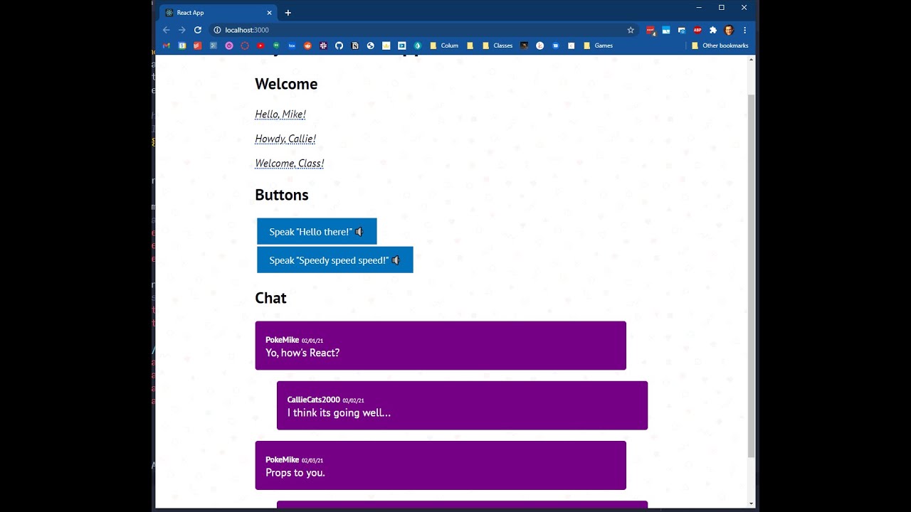This screenshot has height=512, width=911.
Task: Open the Google Calendar bookmark
Action: 182,46
